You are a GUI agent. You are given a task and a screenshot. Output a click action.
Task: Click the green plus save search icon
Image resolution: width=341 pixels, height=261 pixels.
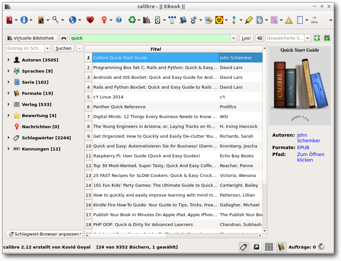(327, 38)
